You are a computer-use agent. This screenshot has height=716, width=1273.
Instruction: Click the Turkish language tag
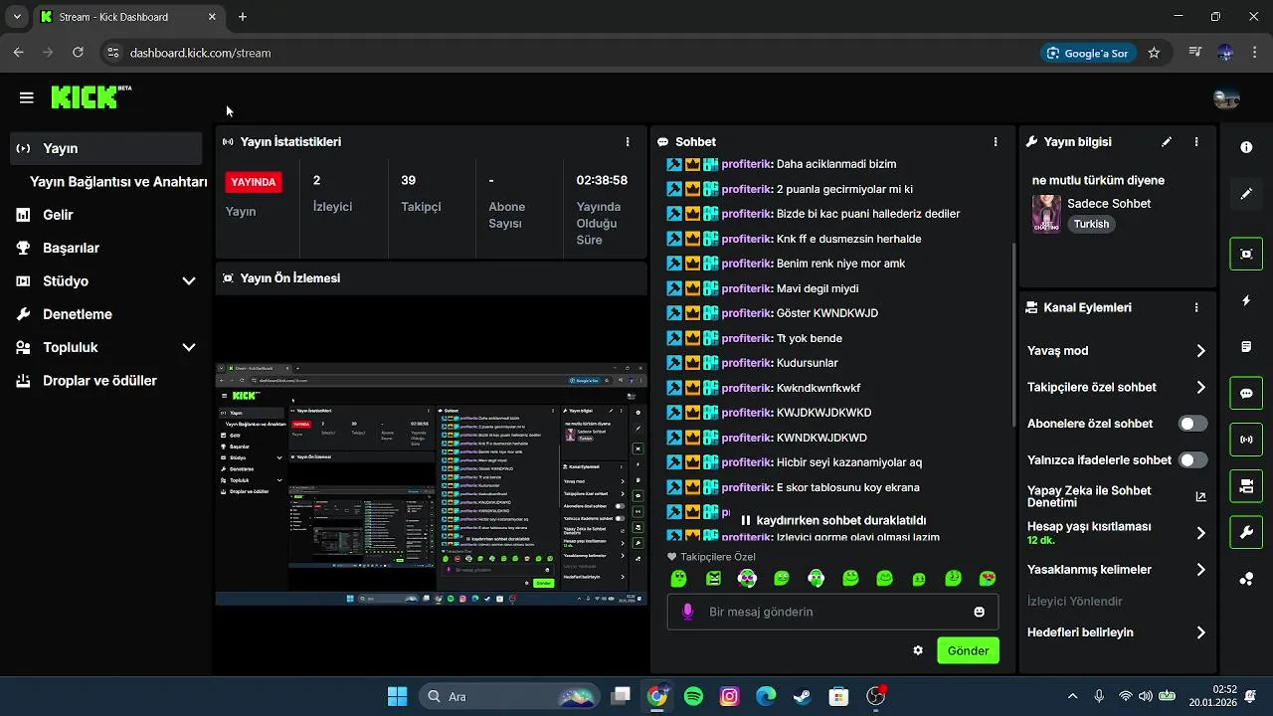tap(1091, 225)
